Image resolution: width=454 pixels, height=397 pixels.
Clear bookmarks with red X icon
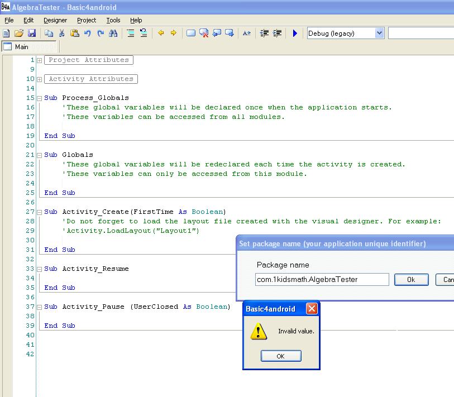tap(204, 34)
